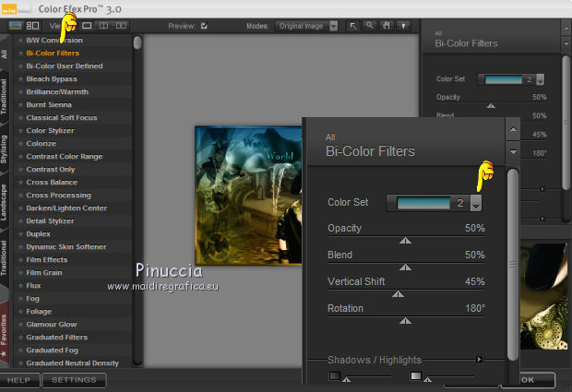Open the Color Set dropdown arrow in popup
This screenshot has width=572, height=392.
tap(476, 203)
